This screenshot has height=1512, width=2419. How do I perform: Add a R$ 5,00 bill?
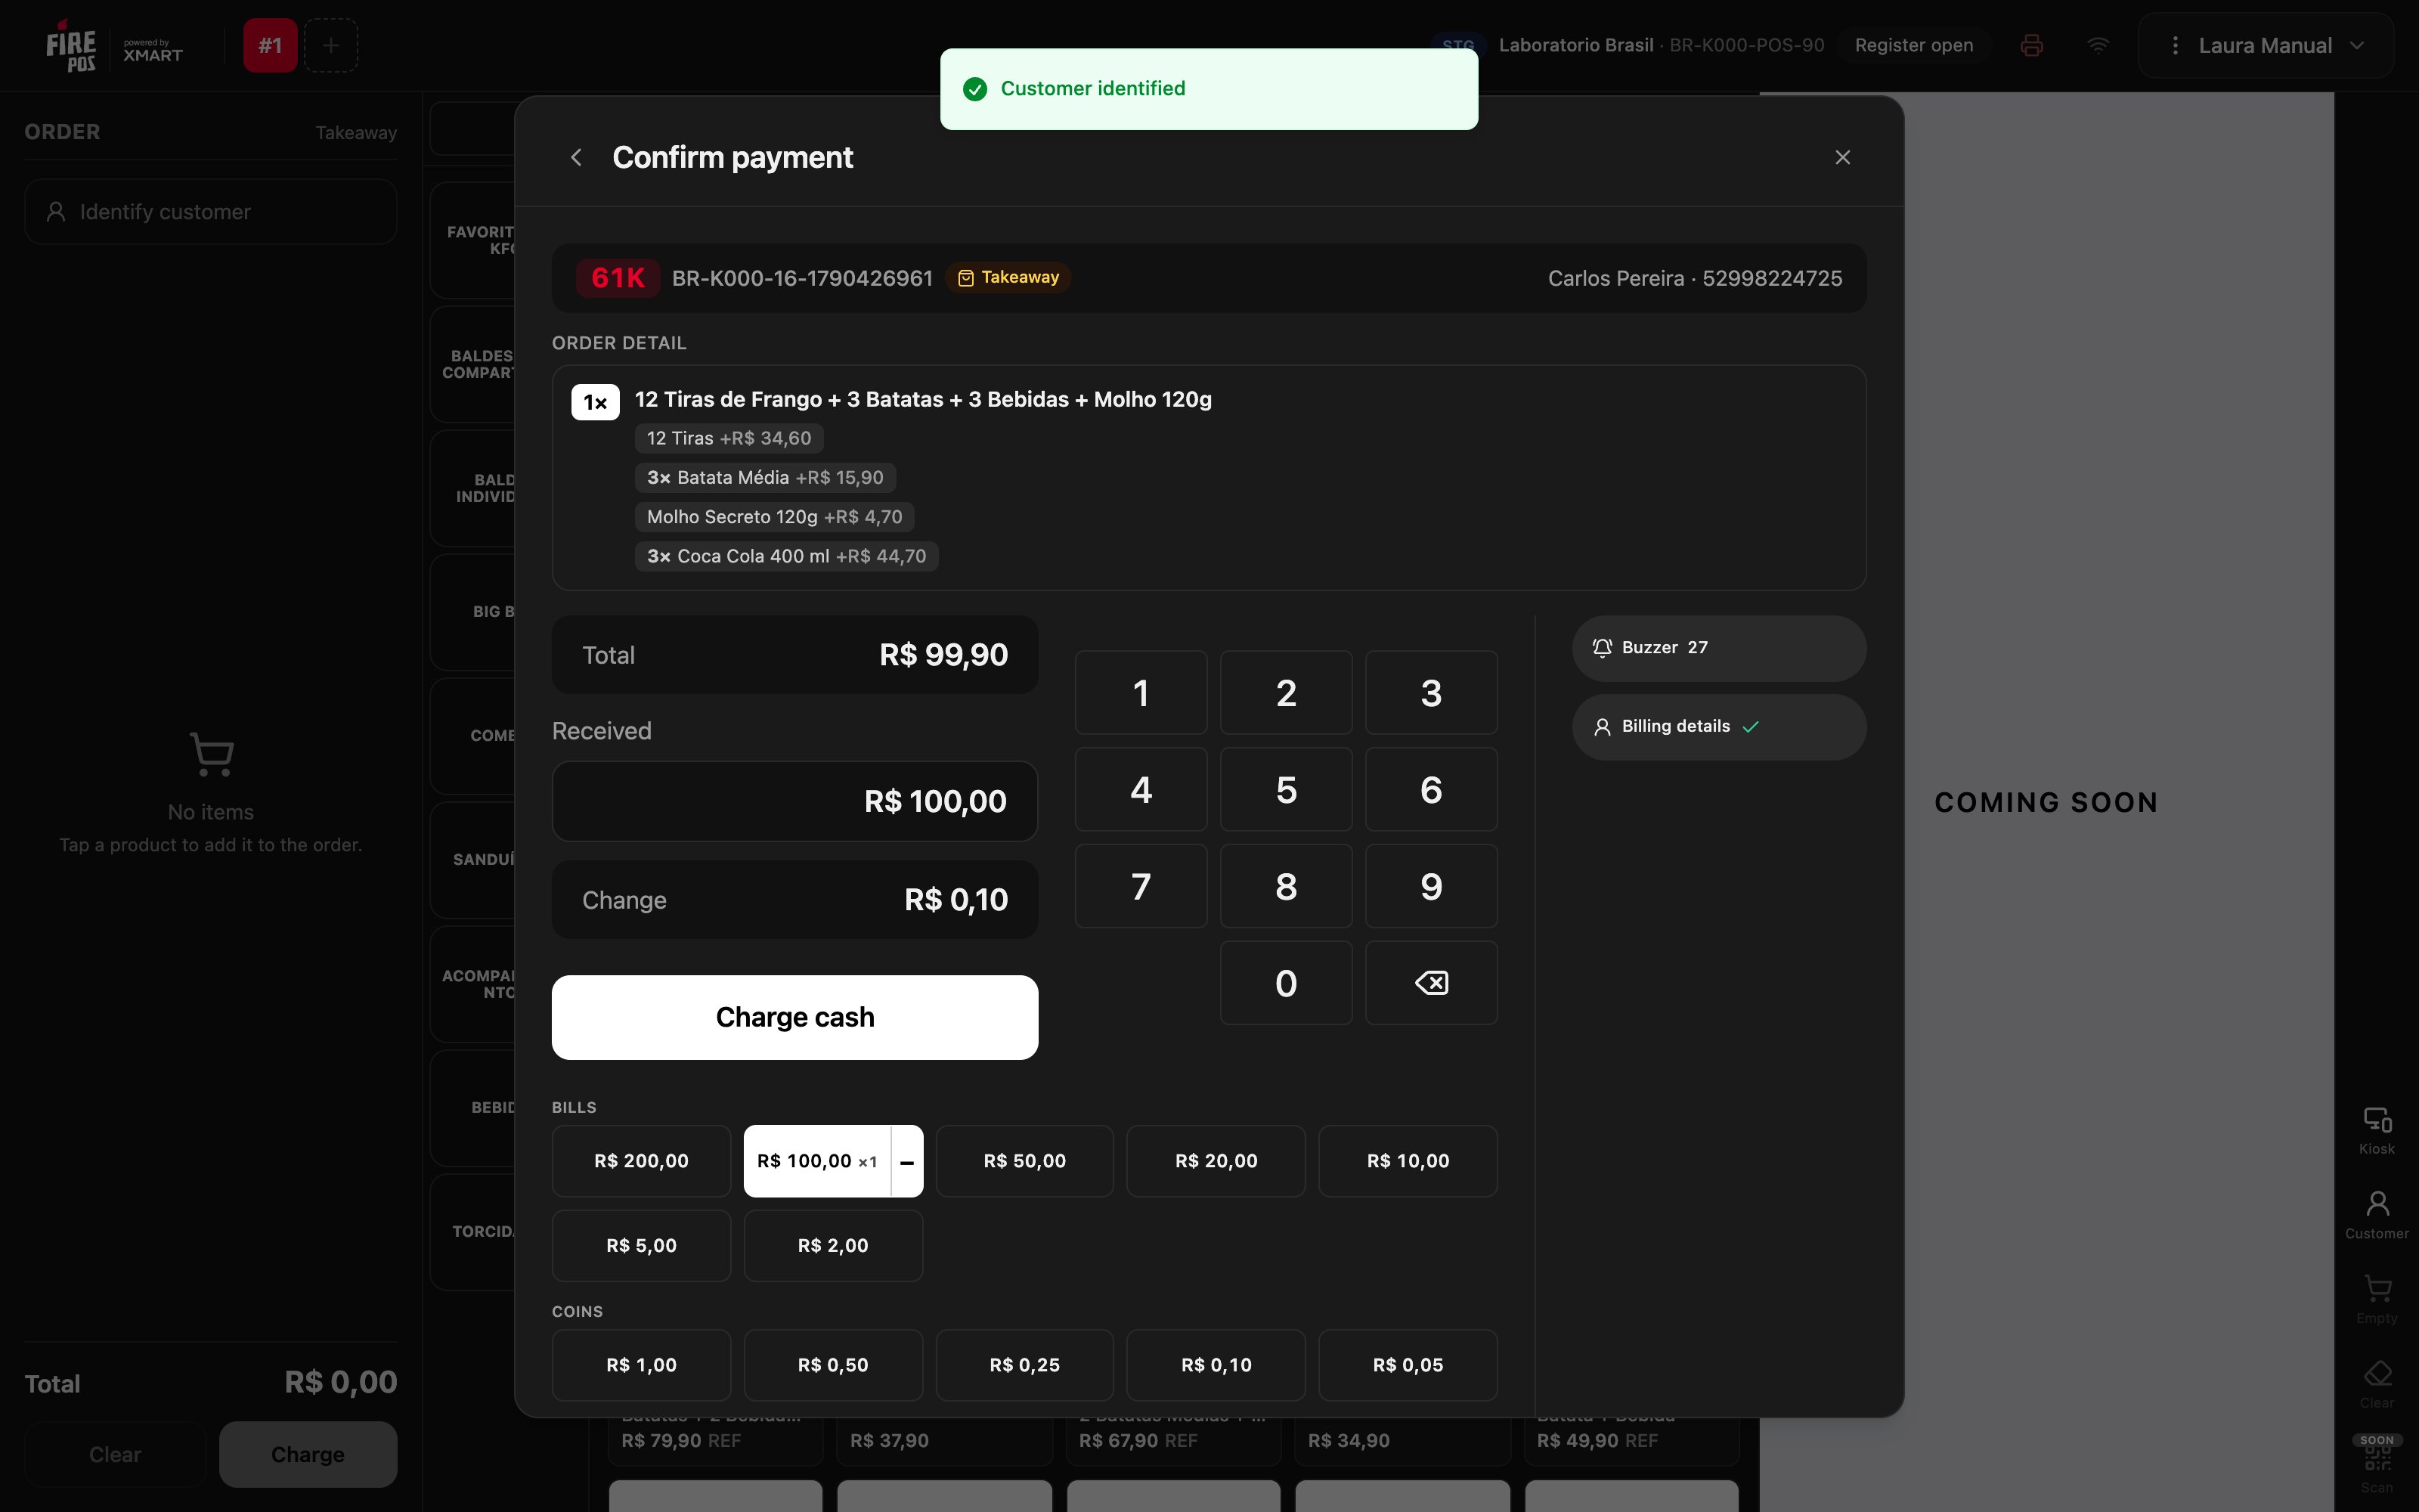tap(642, 1246)
